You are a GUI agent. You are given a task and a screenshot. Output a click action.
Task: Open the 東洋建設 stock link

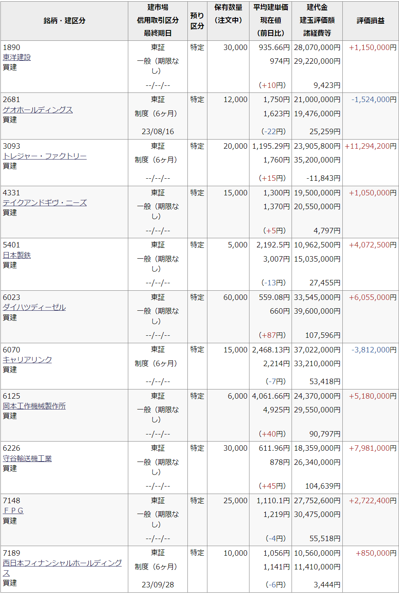point(17,57)
